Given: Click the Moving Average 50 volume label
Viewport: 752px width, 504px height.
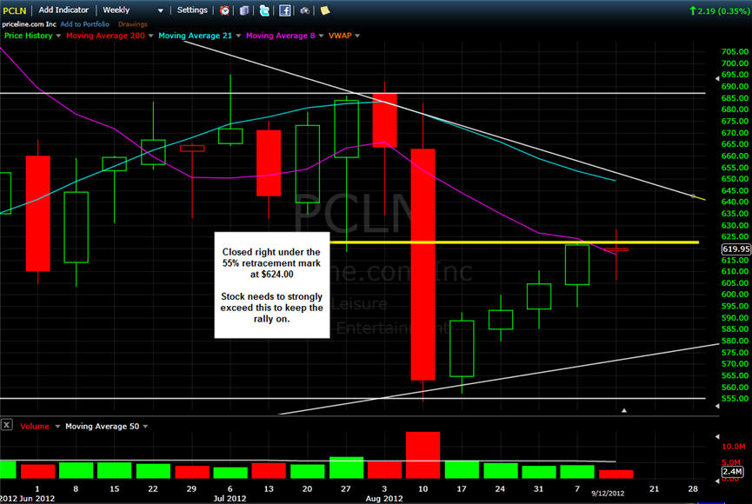Looking at the screenshot, I should coord(103,427).
